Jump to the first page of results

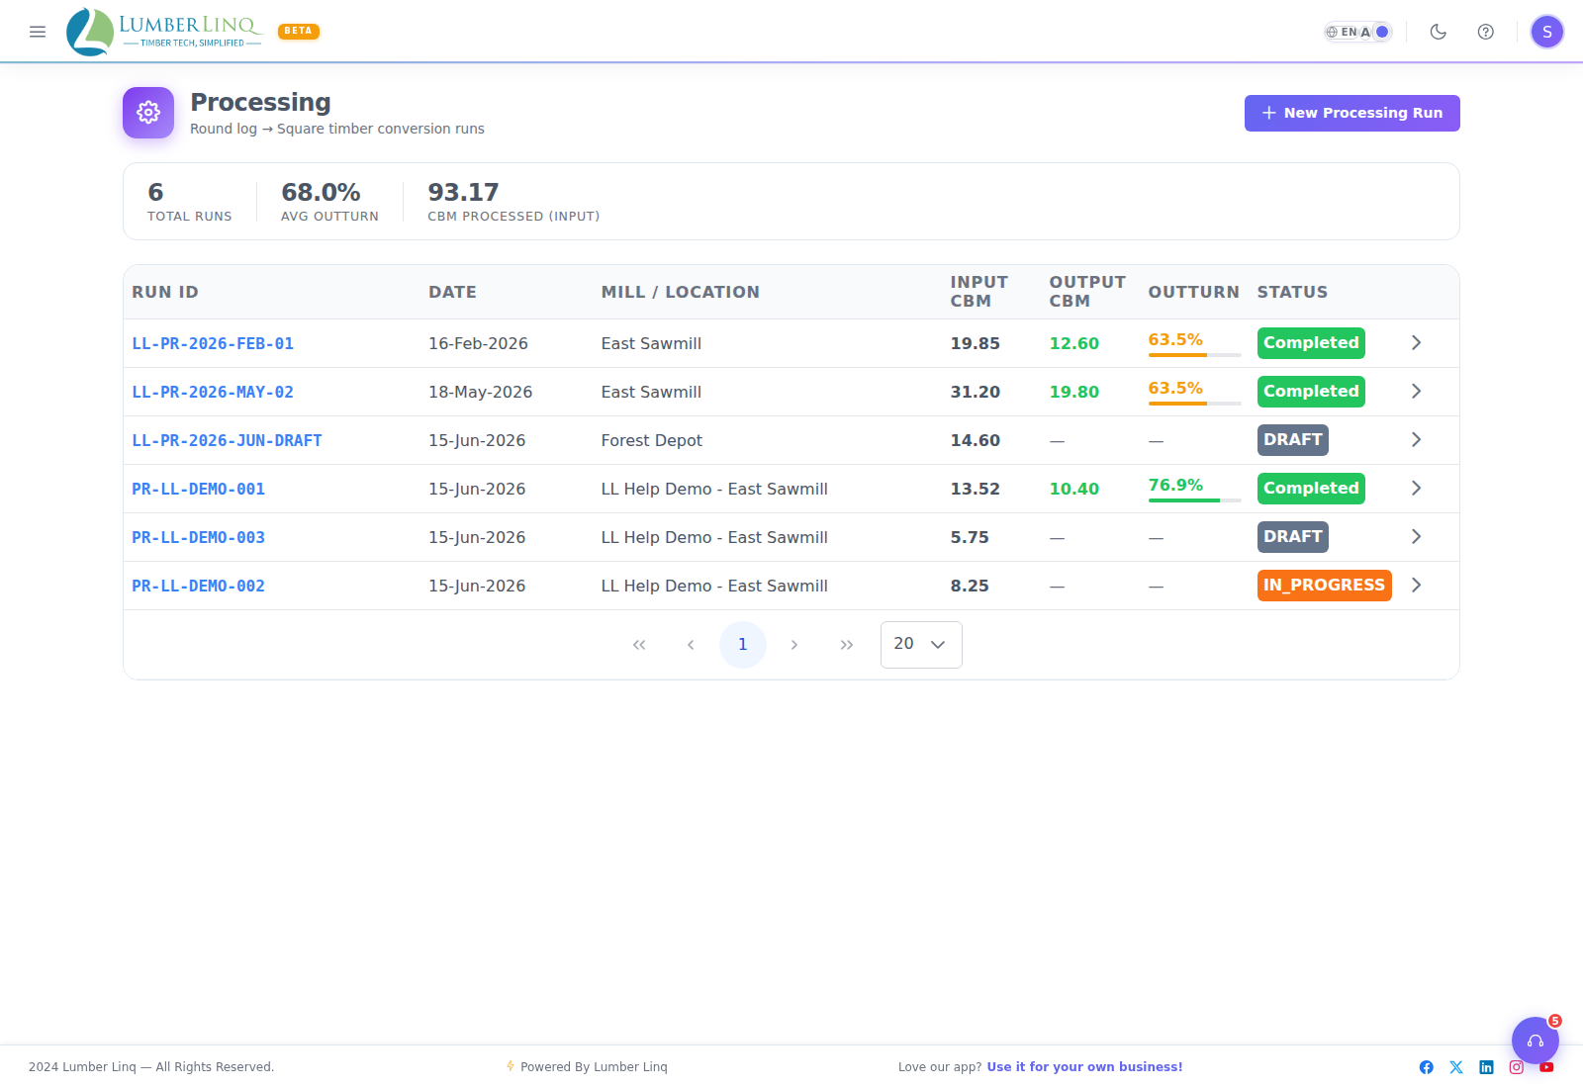[x=639, y=645]
